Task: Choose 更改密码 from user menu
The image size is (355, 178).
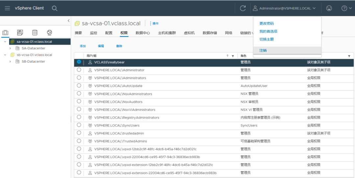Action: click(267, 23)
